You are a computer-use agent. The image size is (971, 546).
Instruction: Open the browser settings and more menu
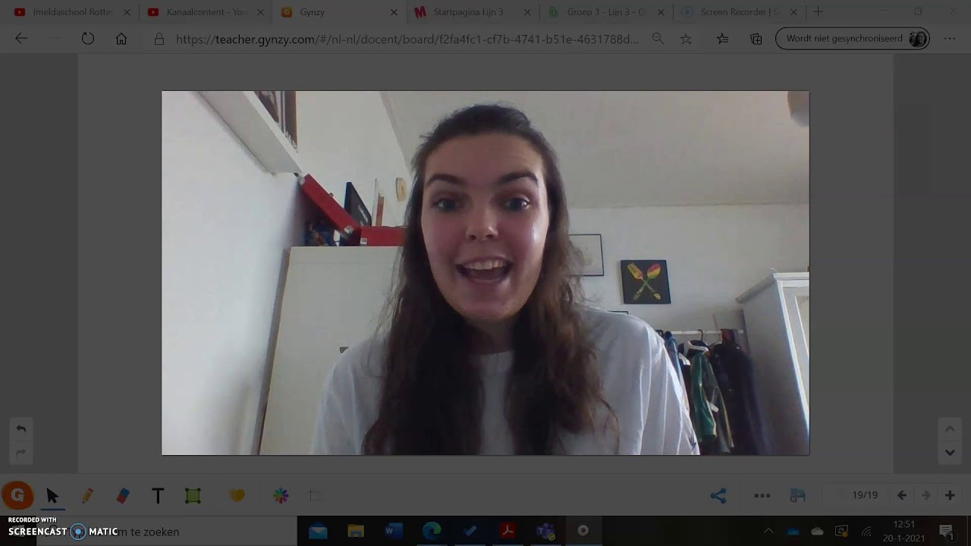pyautogui.click(x=950, y=39)
